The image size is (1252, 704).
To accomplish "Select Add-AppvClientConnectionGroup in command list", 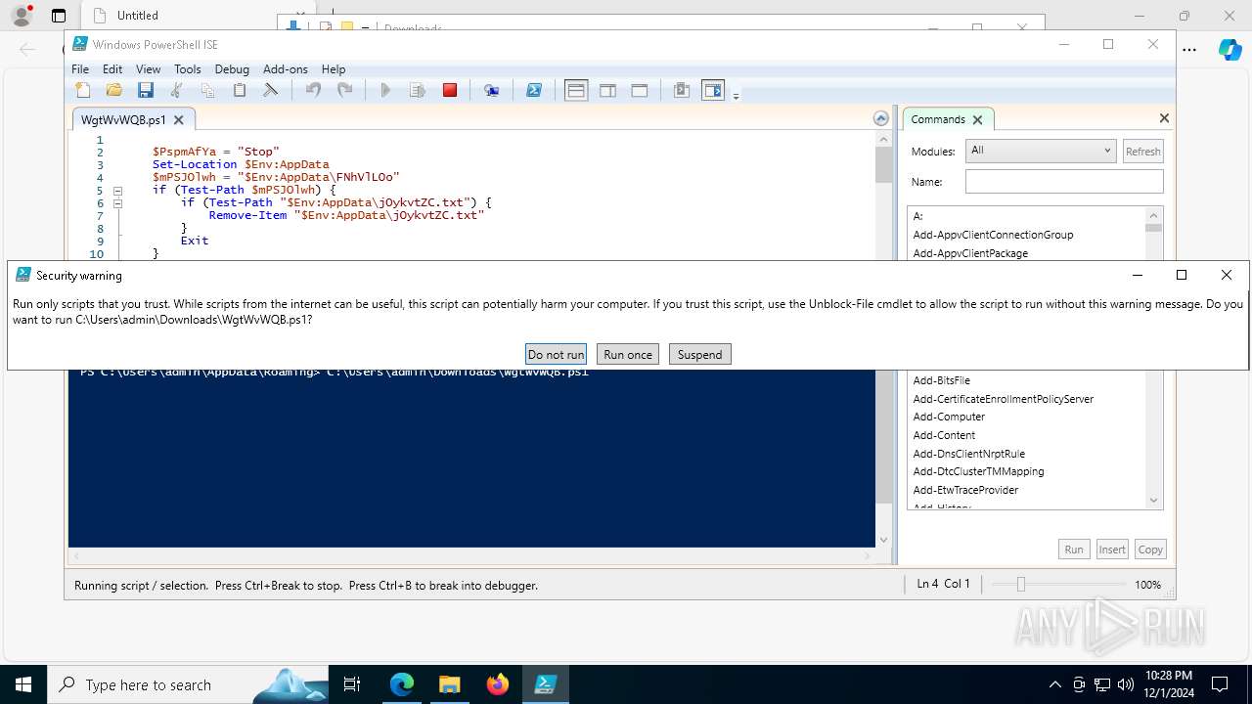I will [x=993, y=235].
